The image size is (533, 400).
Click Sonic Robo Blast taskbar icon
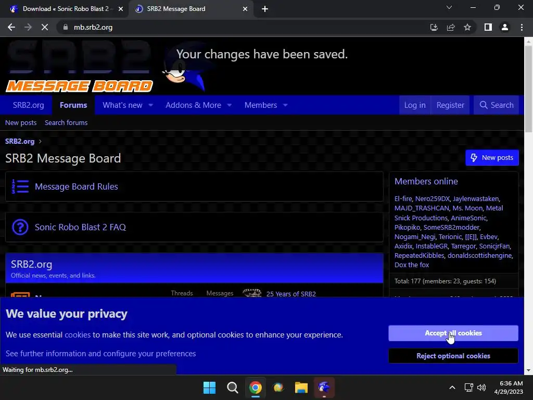[324, 387]
